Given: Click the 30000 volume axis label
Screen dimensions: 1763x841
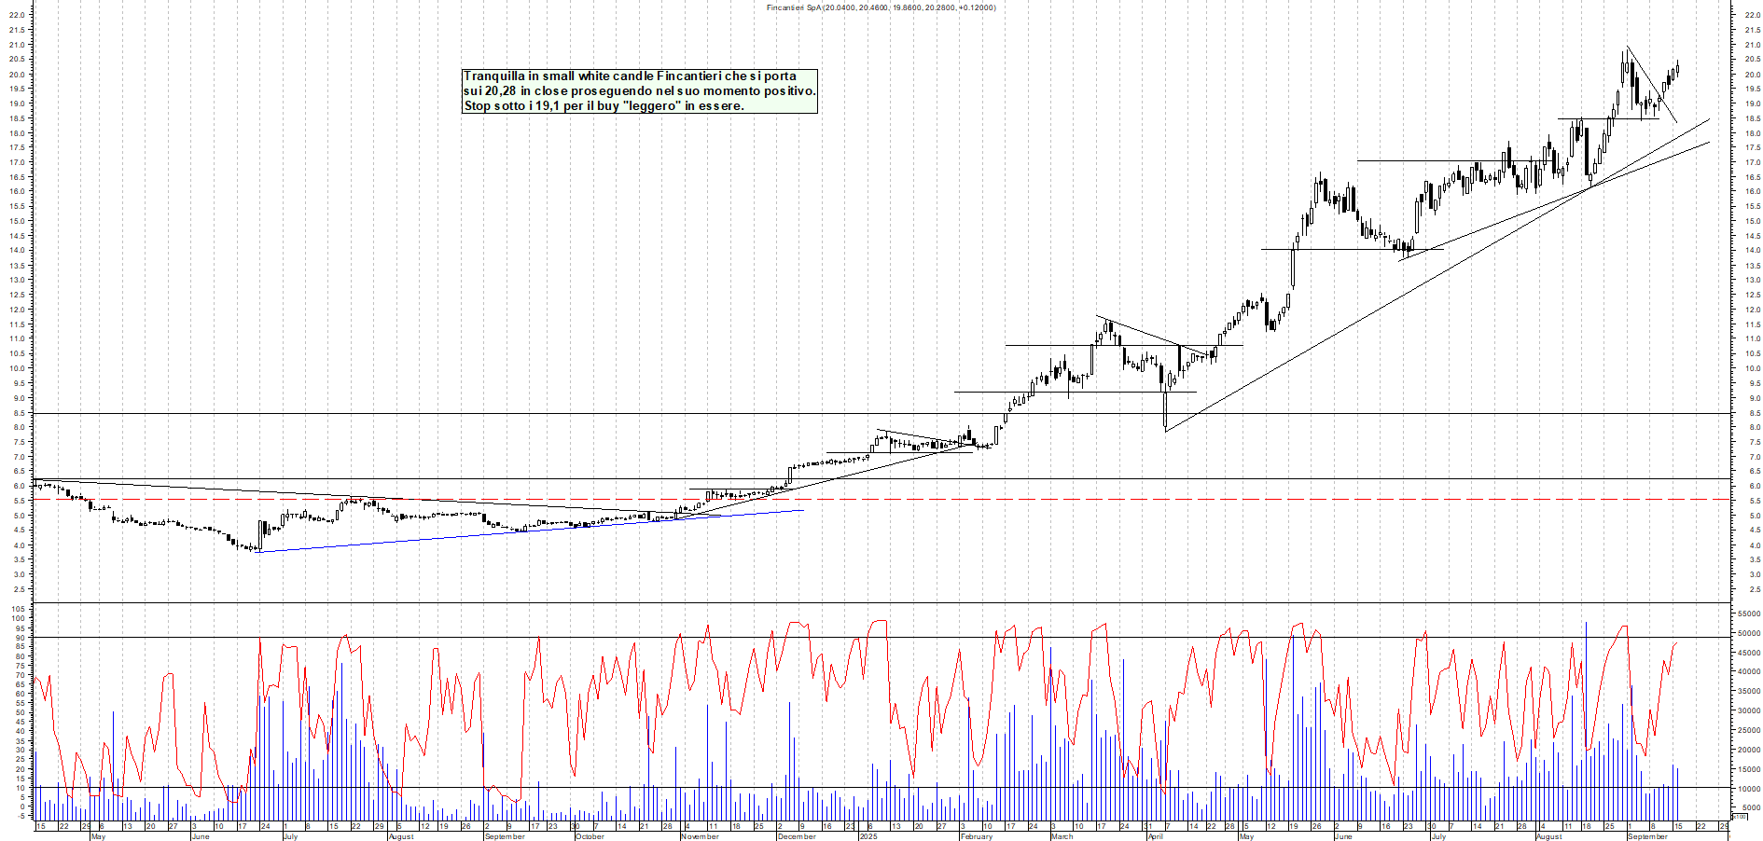Looking at the screenshot, I should coord(1748,711).
